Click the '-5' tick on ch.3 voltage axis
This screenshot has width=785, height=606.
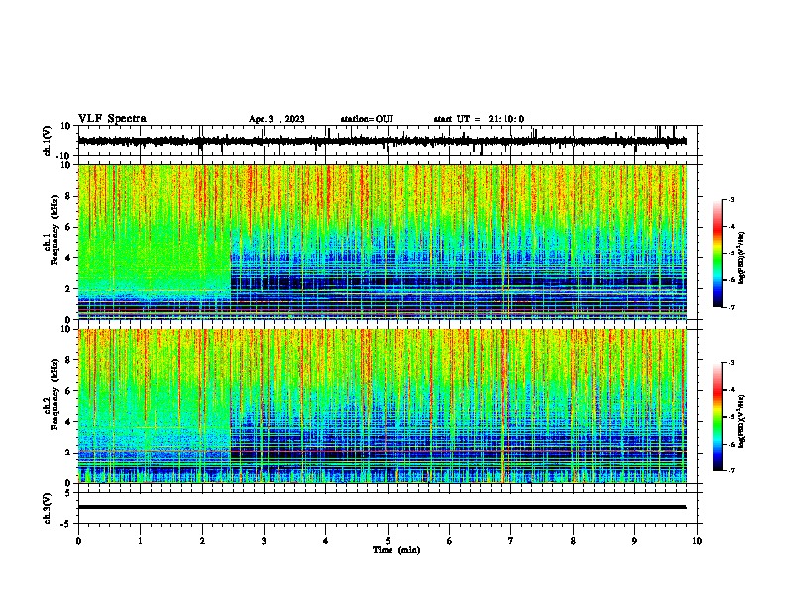[66, 524]
